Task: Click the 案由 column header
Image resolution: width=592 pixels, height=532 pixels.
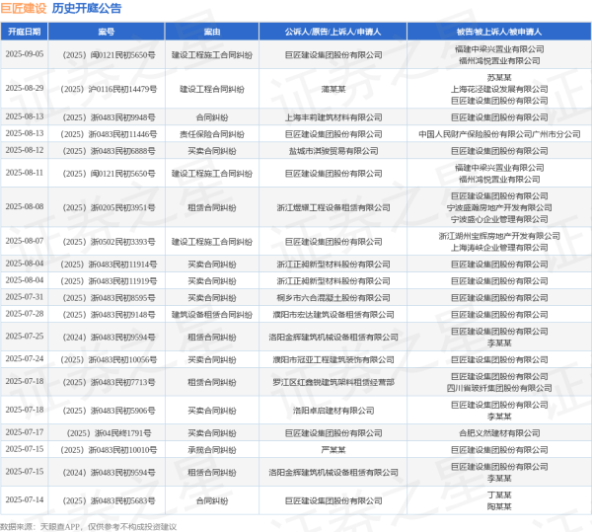Action: click(x=211, y=32)
